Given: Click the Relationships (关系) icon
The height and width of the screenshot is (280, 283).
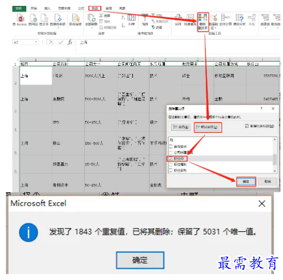Looking at the screenshot, I should point(252,18).
